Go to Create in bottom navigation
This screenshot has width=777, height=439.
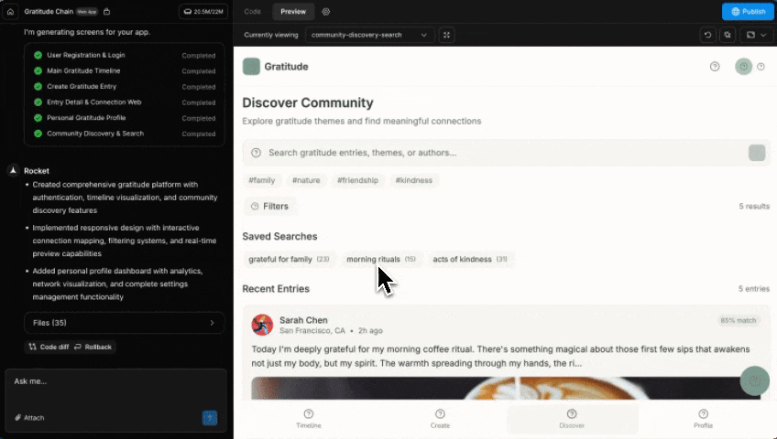(x=440, y=418)
